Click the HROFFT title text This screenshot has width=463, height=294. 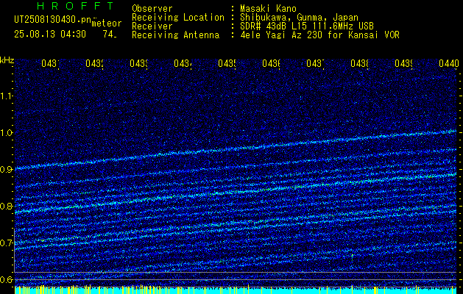pyautogui.click(x=76, y=6)
